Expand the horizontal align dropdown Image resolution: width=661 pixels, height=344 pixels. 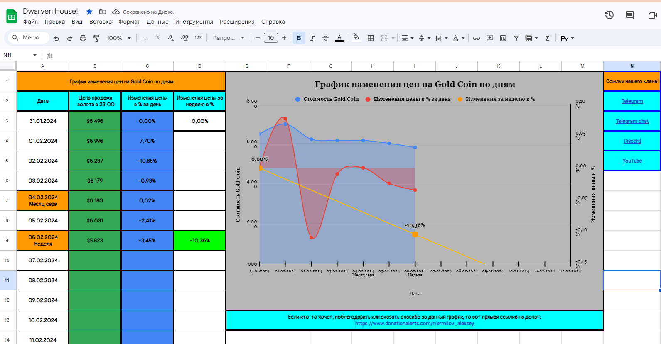pos(407,38)
